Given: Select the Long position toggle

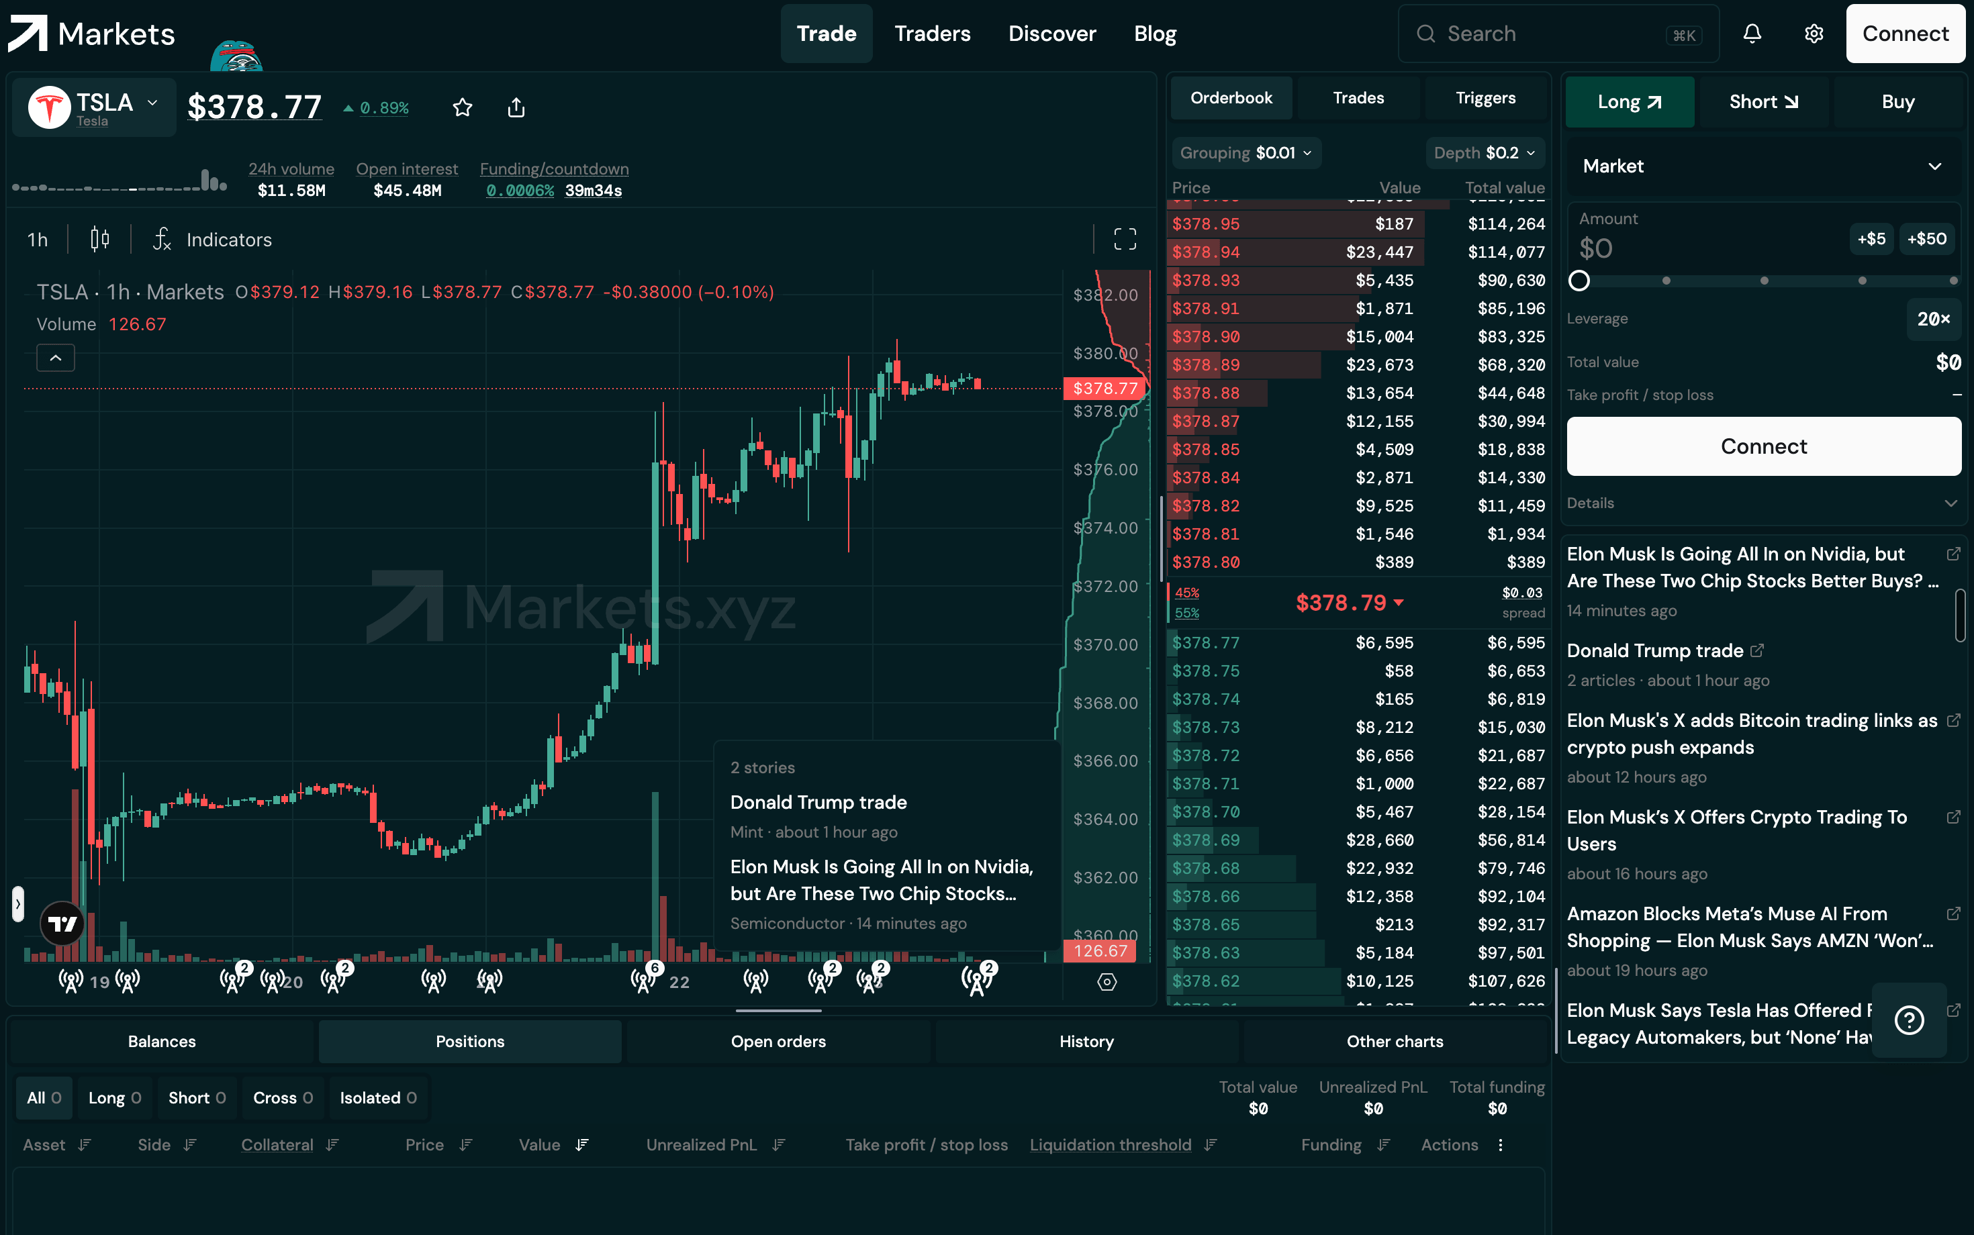Looking at the screenshot, I should click(x=1629, y=102).
